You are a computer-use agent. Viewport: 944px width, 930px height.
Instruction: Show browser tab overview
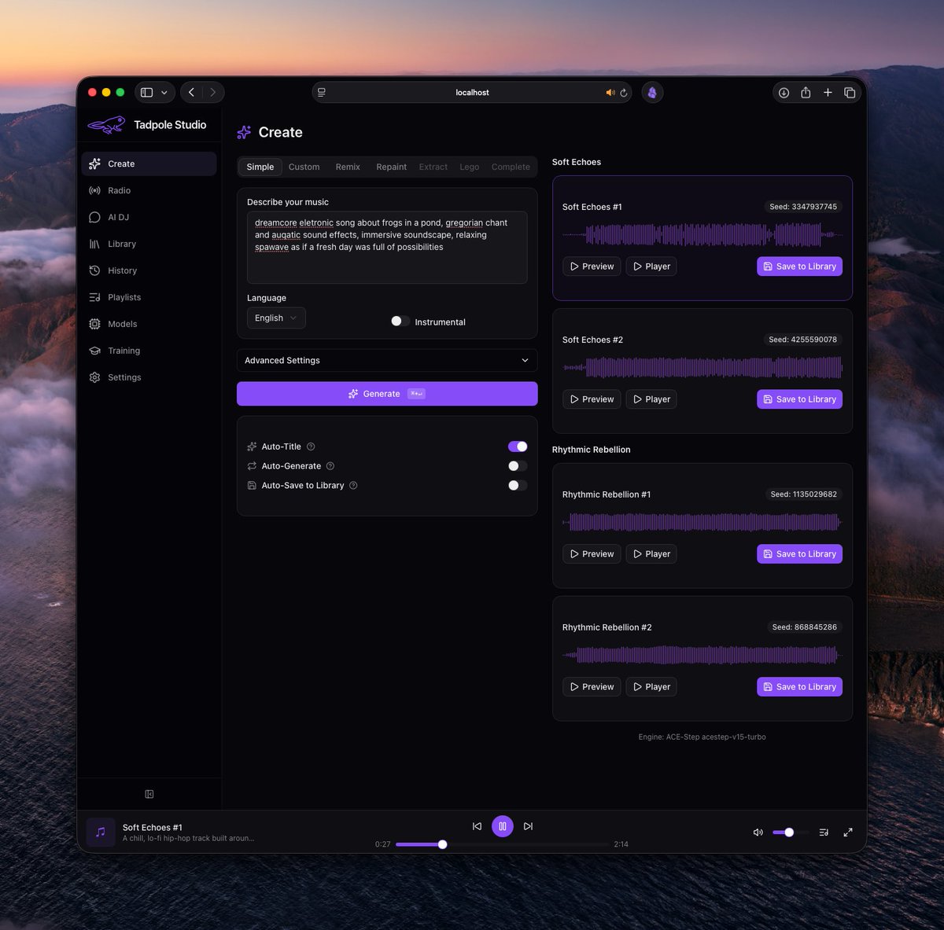click(850, 93)
